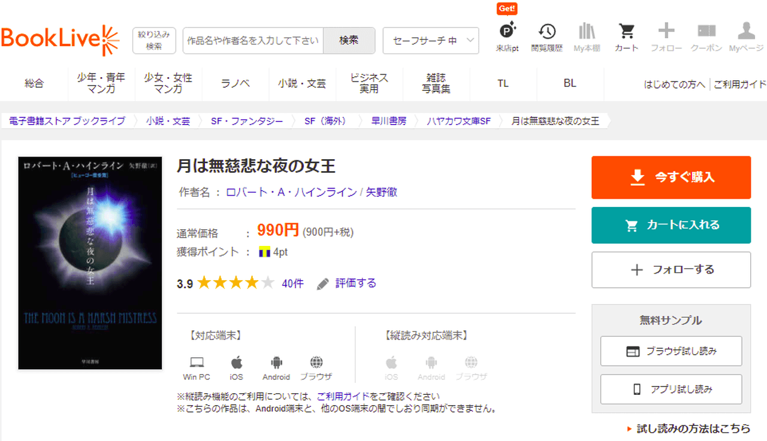Click the BookLive logo
767x441 pixels.
tap(61, 39)
